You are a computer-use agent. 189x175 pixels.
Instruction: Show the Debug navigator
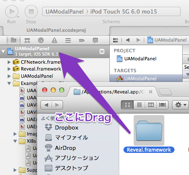coord(68,40)
